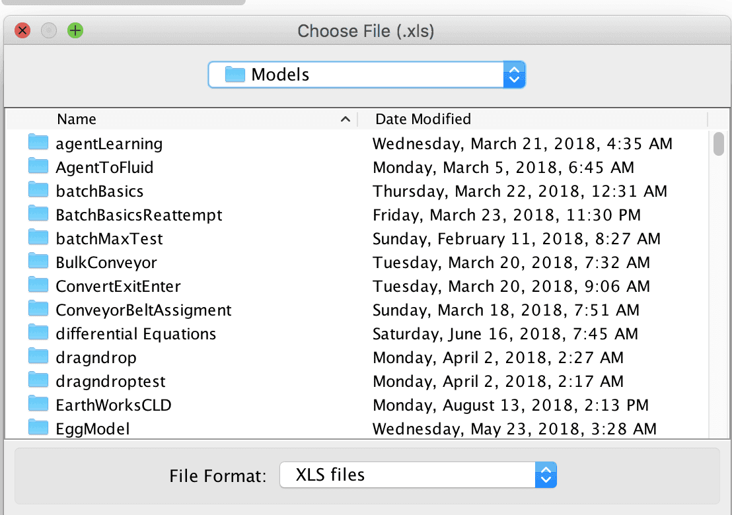Click the dragndroptest folder name
Viewport: 732px width, 515px height.
click(x=110, y=381)
